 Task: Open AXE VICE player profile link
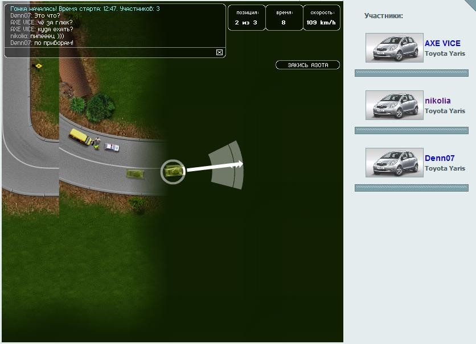[x=442, y=43]
